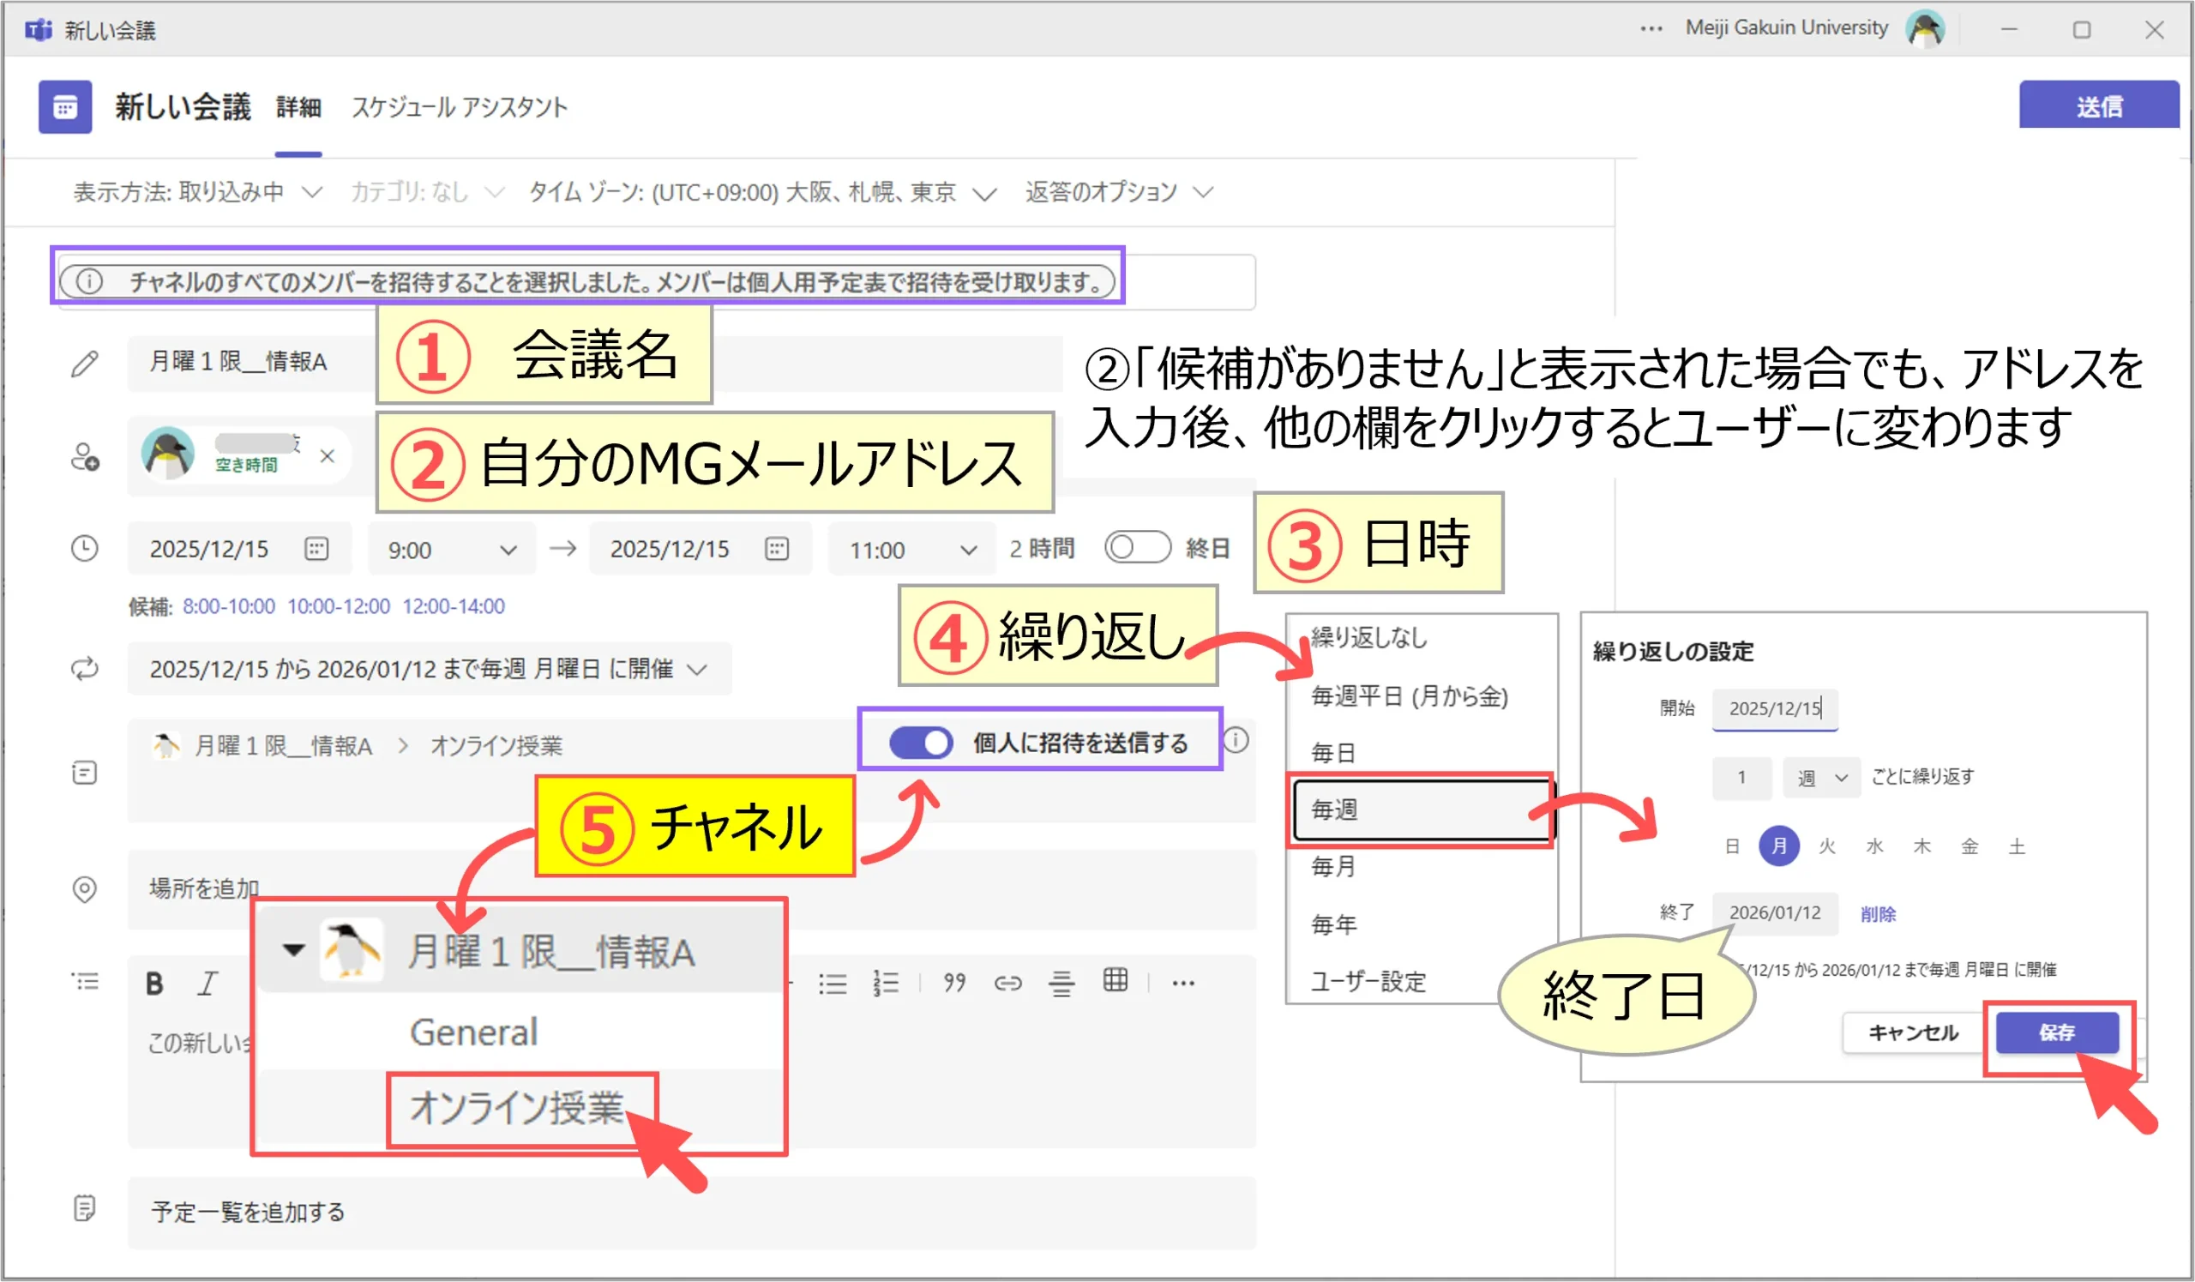Toggle the 終日 all-day switch
The width and height of the screenshot is (2195, 1282).
coord(1137,548)
